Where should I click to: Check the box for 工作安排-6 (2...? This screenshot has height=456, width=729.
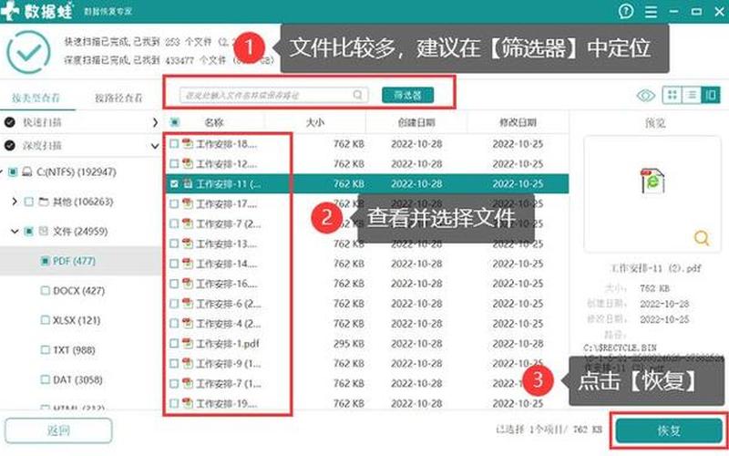tap(174, 304)
